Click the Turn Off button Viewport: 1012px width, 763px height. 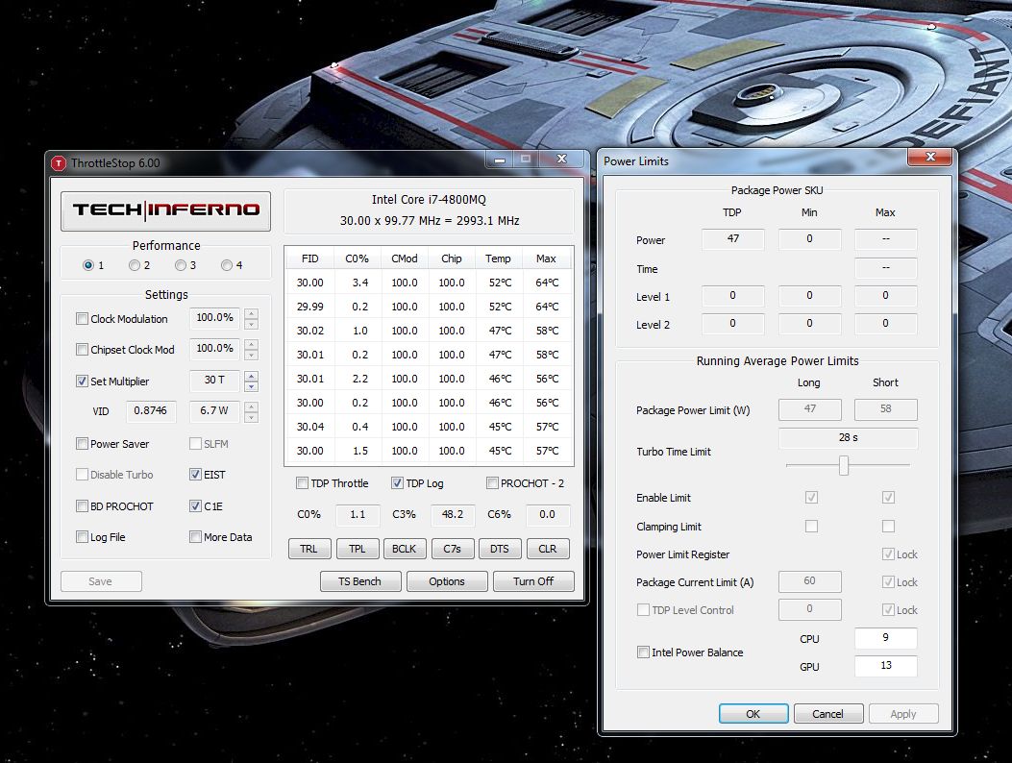(x=533, y=581)
